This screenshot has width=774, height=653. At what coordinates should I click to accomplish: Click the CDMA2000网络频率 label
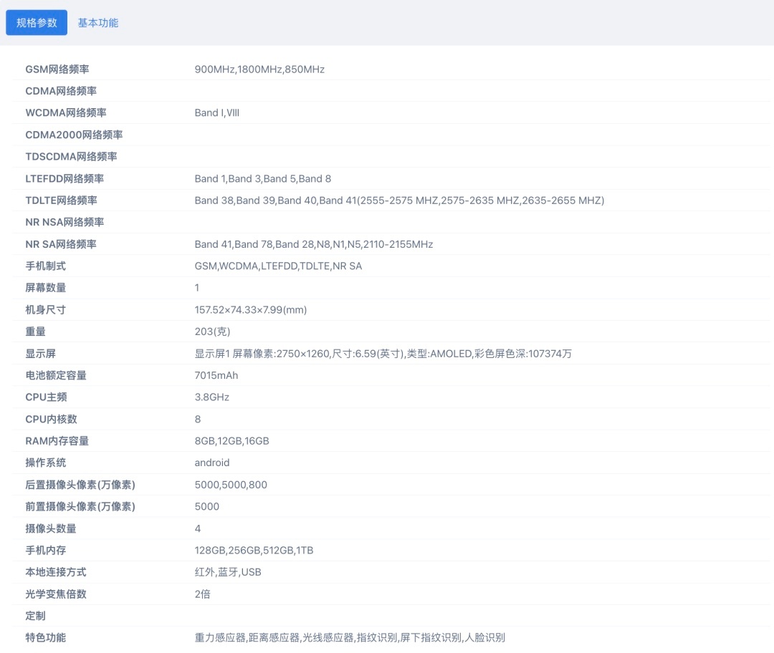pyautogui.click(x=74, y=135)
